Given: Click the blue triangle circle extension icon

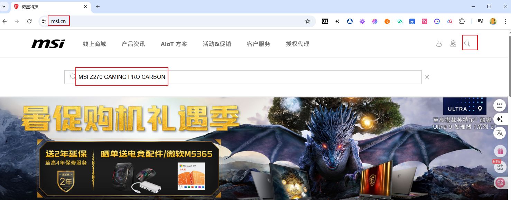Looking at the screenshot, I should [350, 21].
